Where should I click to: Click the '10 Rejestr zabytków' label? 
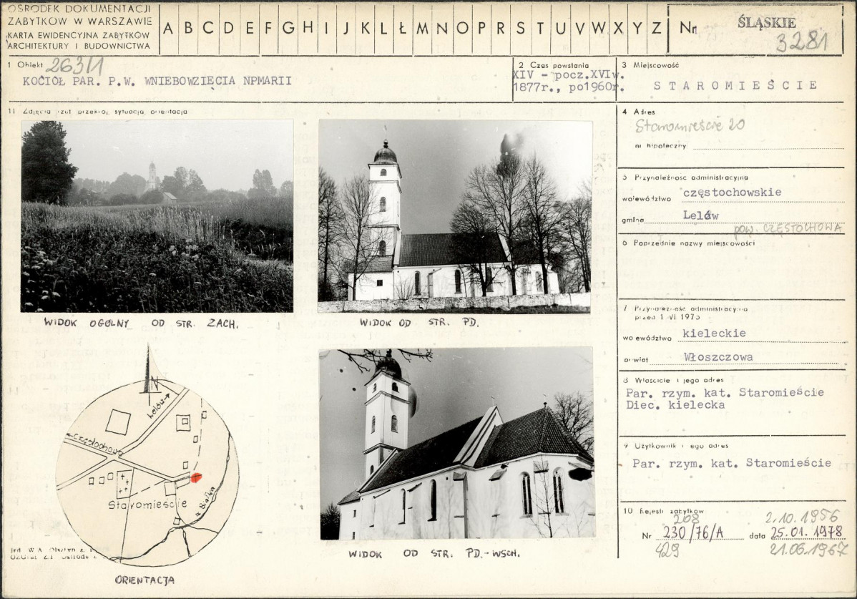coord(664,511)
